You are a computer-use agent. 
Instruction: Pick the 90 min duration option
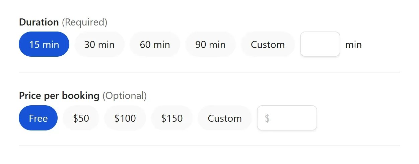pos(210,44)
